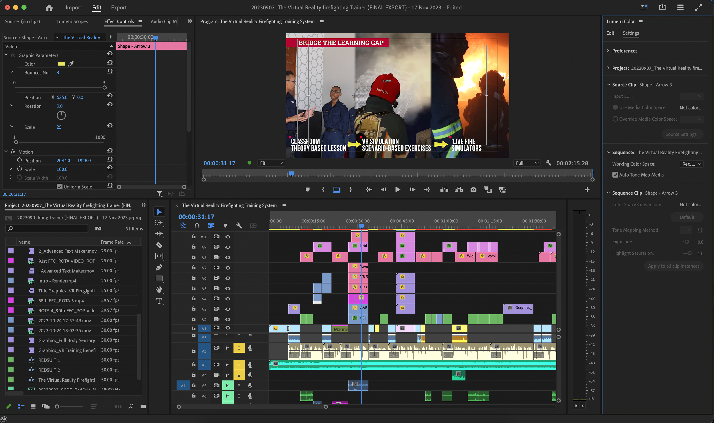Click the Export Frame camera icon
The image size is (714, 423).
click(x=473, y=189)
